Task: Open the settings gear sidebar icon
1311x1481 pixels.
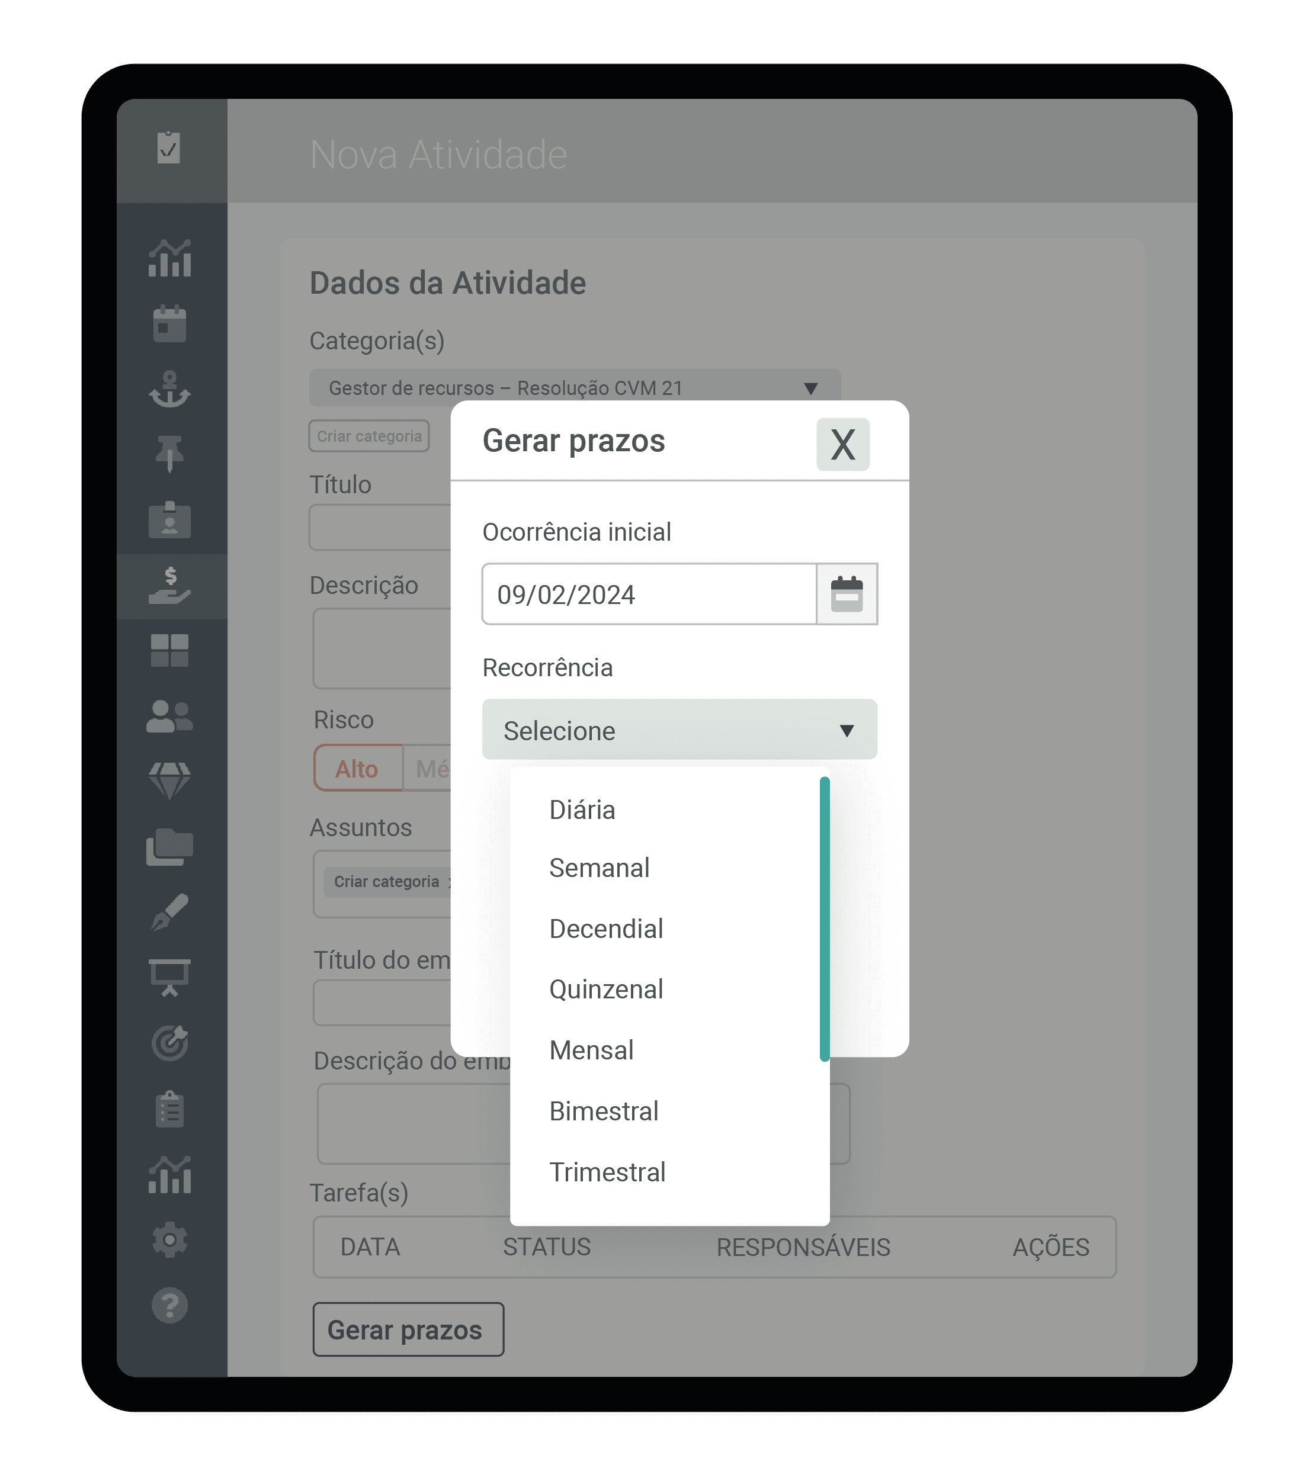Action: click(169, 1241)
